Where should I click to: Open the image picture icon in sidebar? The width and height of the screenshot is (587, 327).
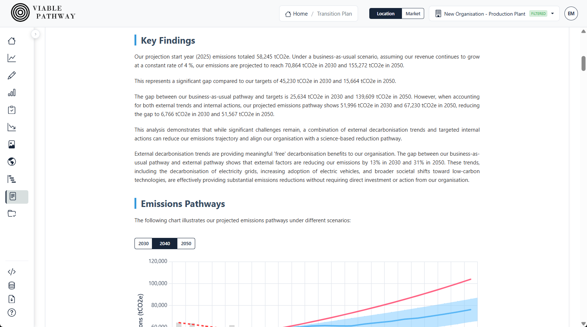pos(12,144)
